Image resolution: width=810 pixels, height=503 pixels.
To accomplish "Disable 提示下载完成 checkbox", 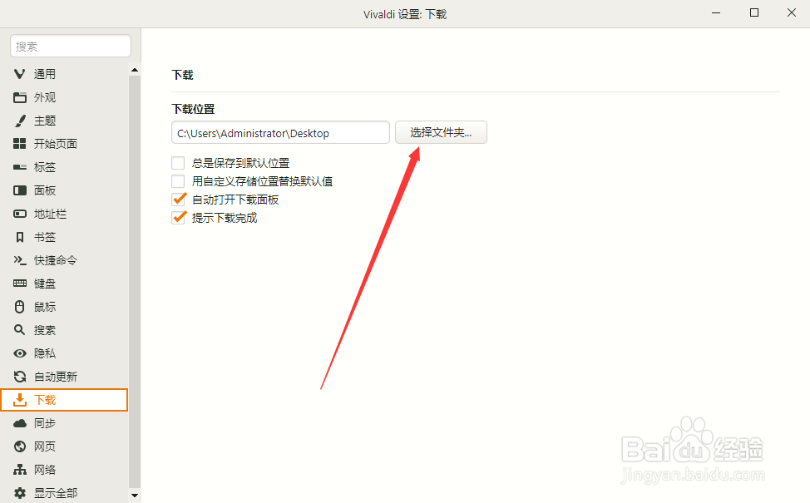I will pyautogui.click(x=178, y=218).
